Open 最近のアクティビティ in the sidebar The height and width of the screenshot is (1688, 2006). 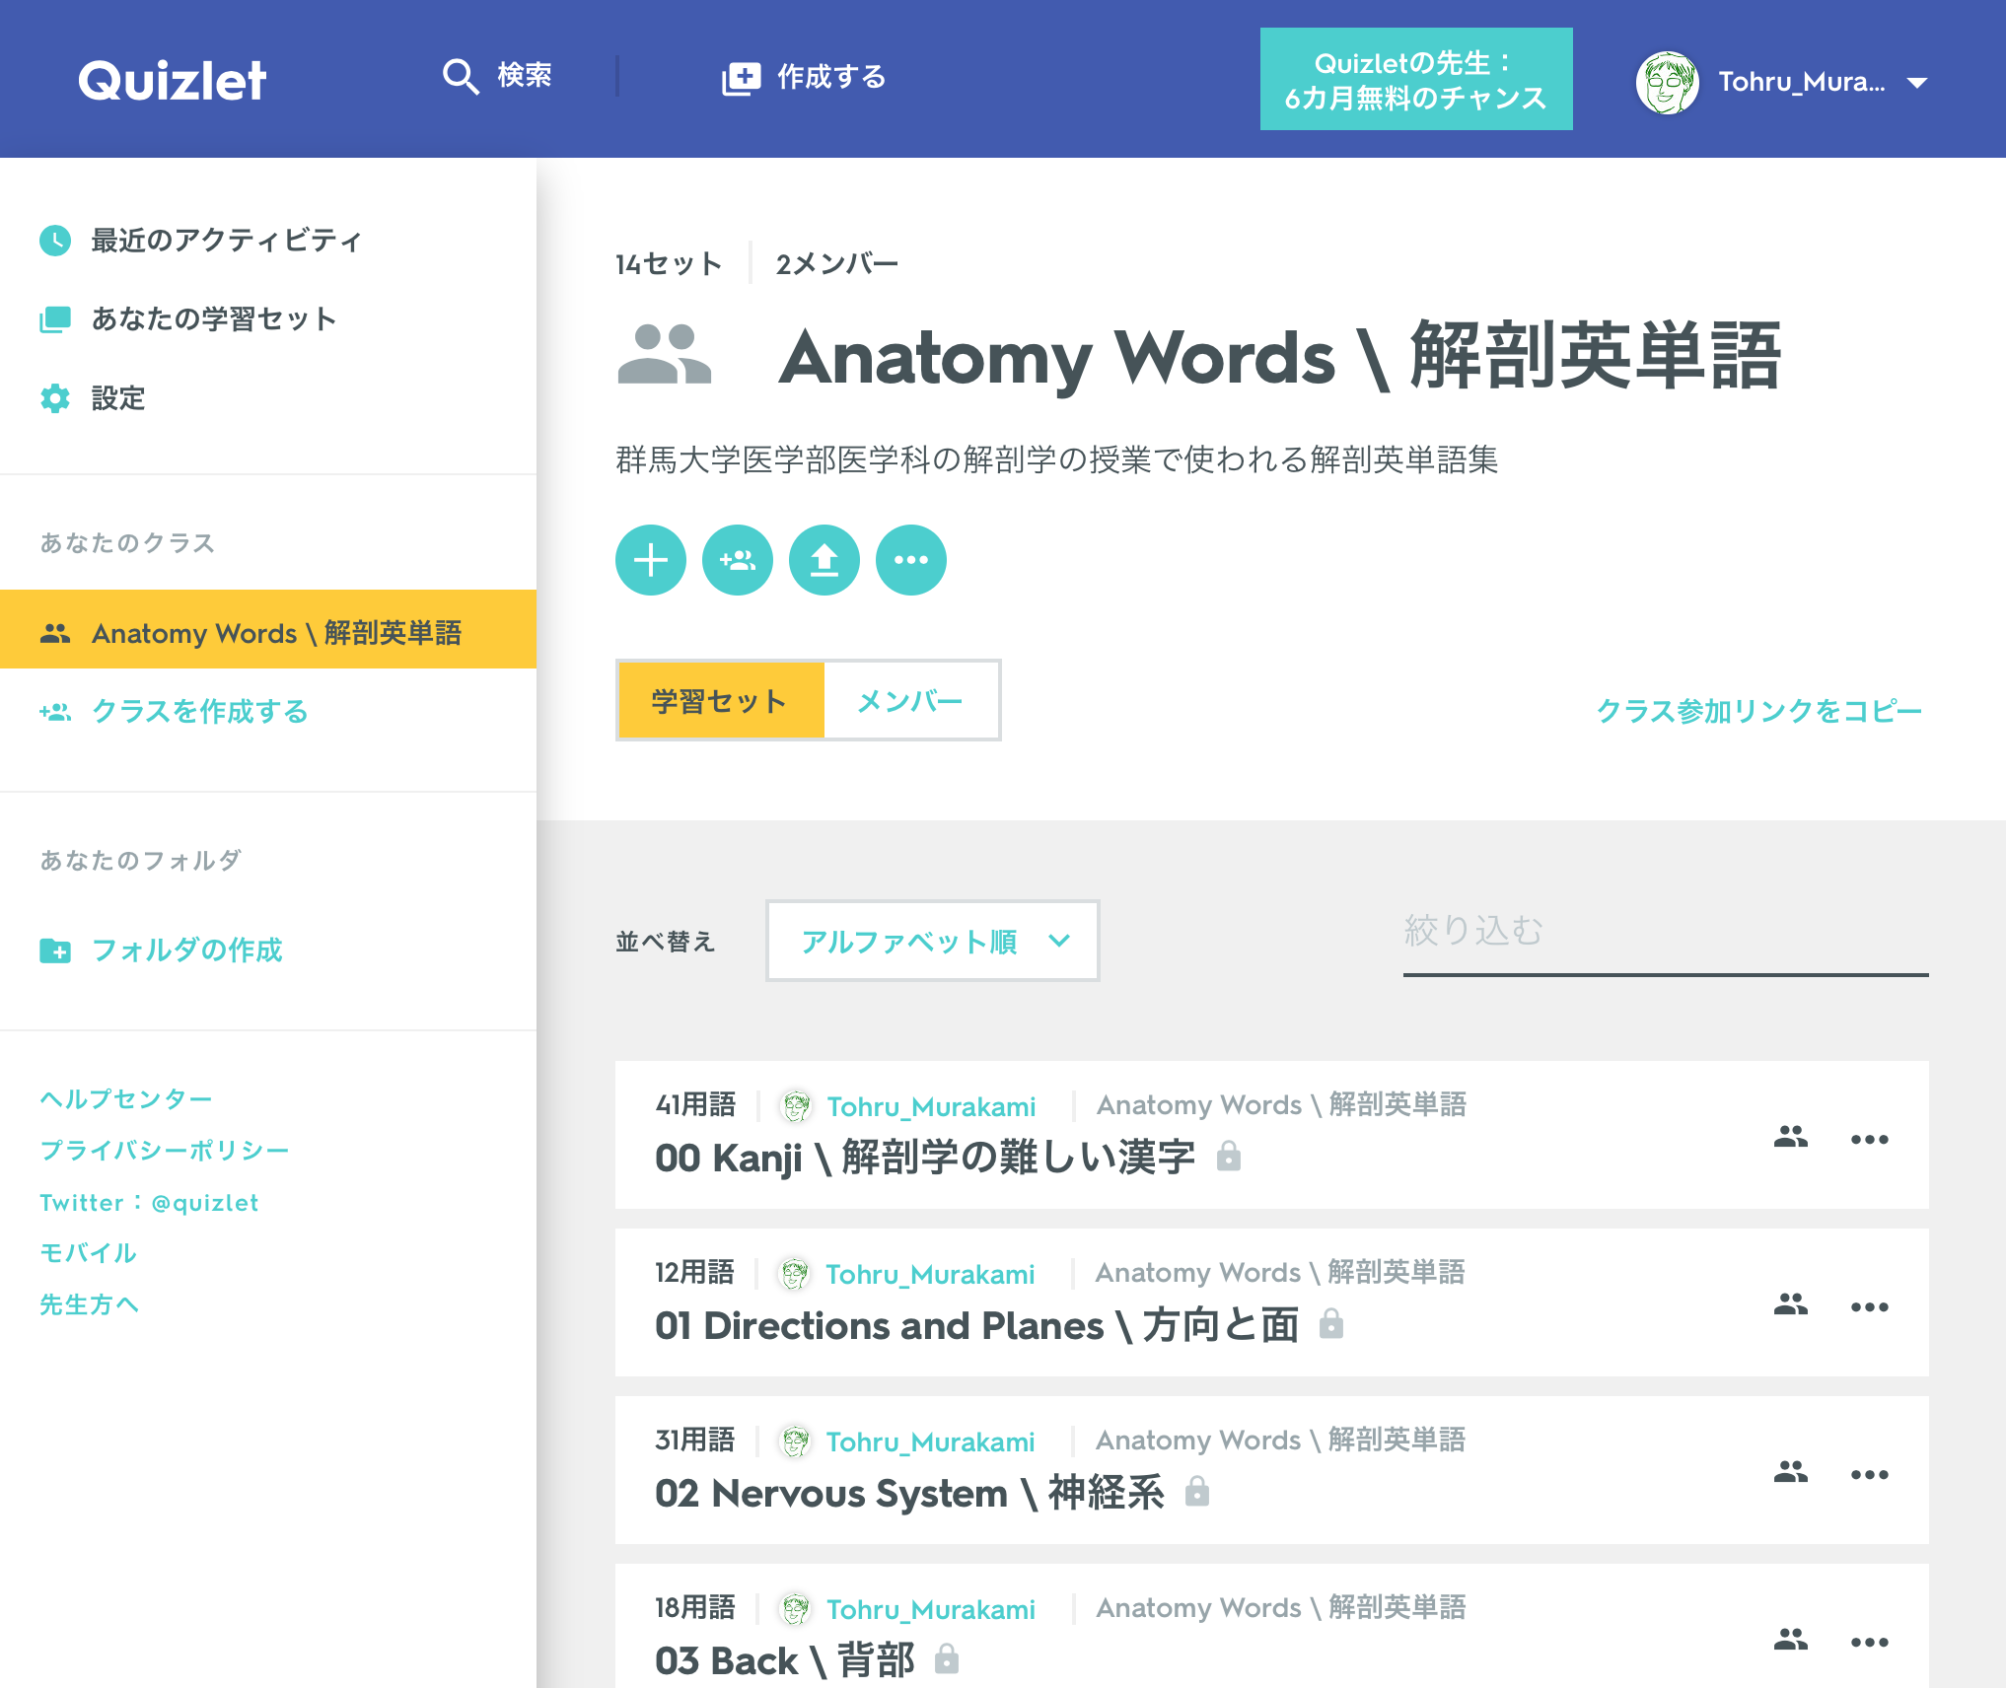click(x=226, y=241)
